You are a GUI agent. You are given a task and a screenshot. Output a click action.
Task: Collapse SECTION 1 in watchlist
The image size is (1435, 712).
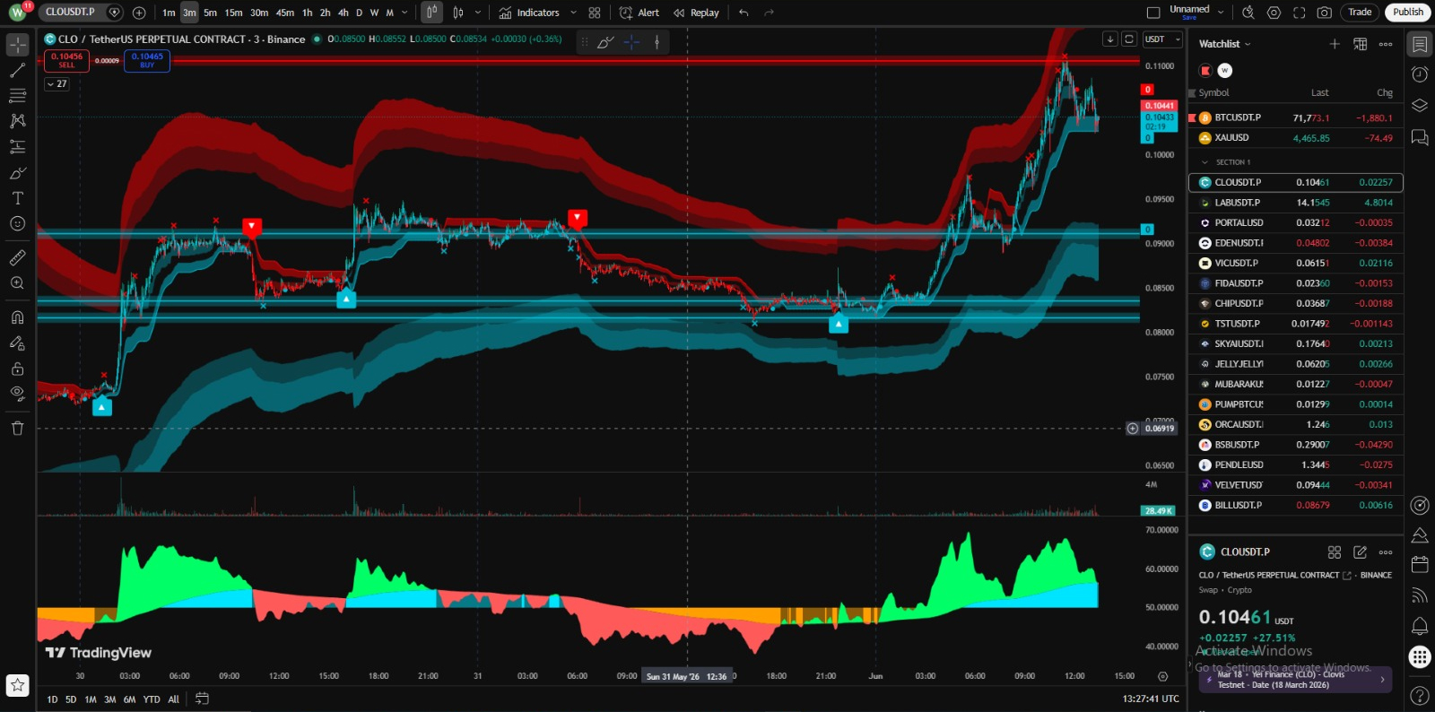coord(1205,162)
